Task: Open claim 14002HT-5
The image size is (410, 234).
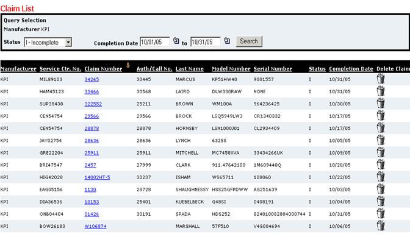Action: [97, 177]
